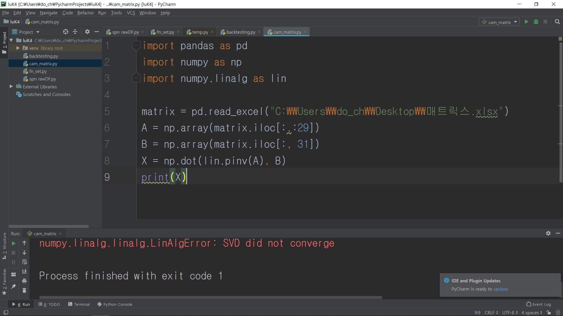Toggle soft-wrap in Run console
563x316 pixels.
click(x=24, y=262)
